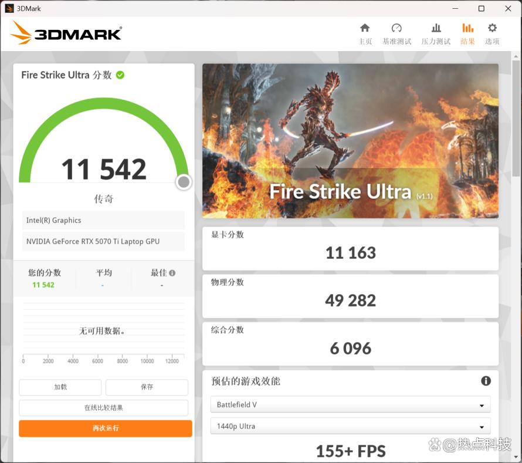
Task: Click the green validation checkmark beside Fire Strike Ultra 分数
Action: tap(120, 75)
